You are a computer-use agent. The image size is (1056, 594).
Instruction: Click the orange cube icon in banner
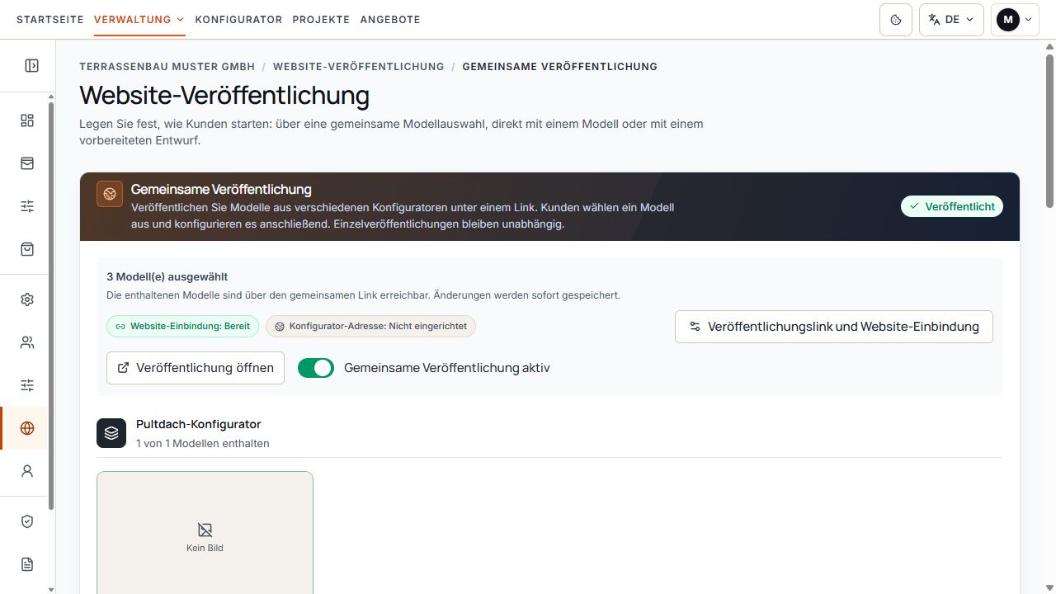point(110,195)
